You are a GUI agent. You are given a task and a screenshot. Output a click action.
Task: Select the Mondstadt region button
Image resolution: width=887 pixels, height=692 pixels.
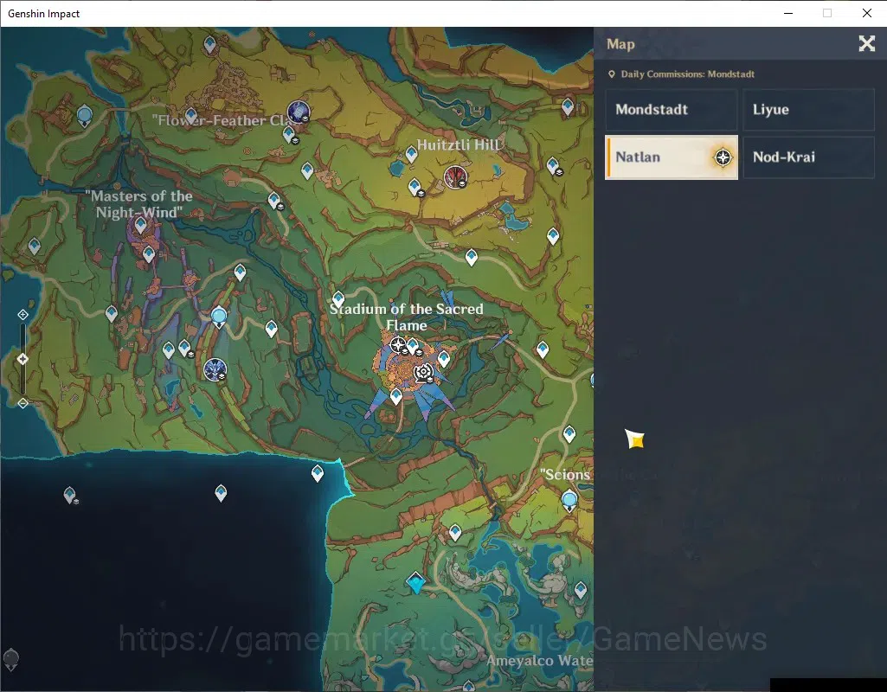[672, 110]
